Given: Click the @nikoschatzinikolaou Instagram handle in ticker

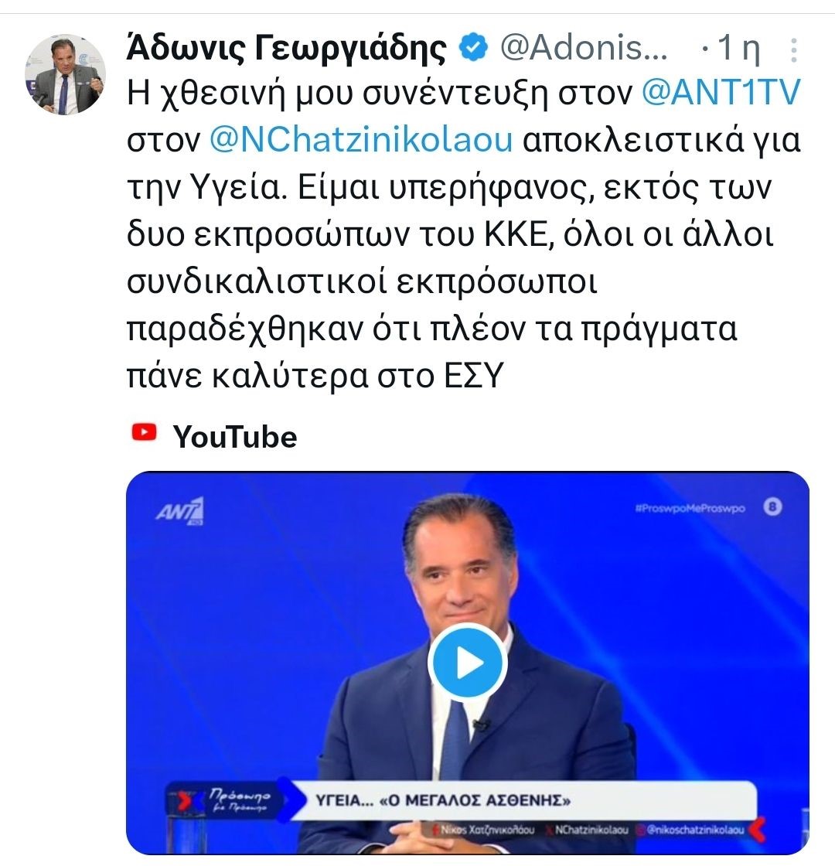Looking at the screenshot, I should click(695, 830).
